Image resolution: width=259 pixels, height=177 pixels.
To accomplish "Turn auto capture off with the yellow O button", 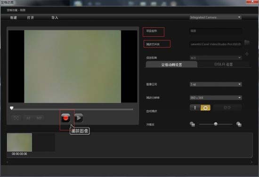I will (205, 108).
